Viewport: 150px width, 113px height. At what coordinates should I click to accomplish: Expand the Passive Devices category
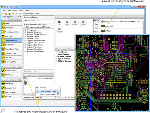pyautogui.click(x=57, y=56)
